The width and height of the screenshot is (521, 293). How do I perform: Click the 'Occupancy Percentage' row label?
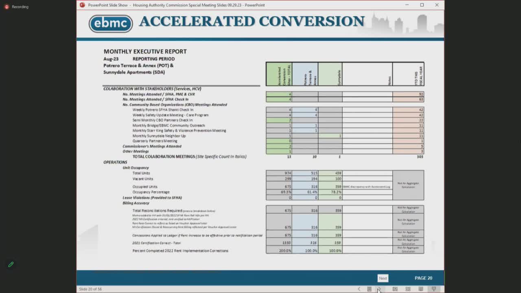(151, 192)
